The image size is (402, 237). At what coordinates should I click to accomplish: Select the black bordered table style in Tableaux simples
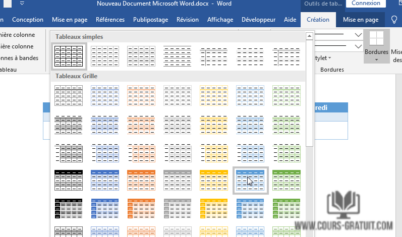click(69, 56)
